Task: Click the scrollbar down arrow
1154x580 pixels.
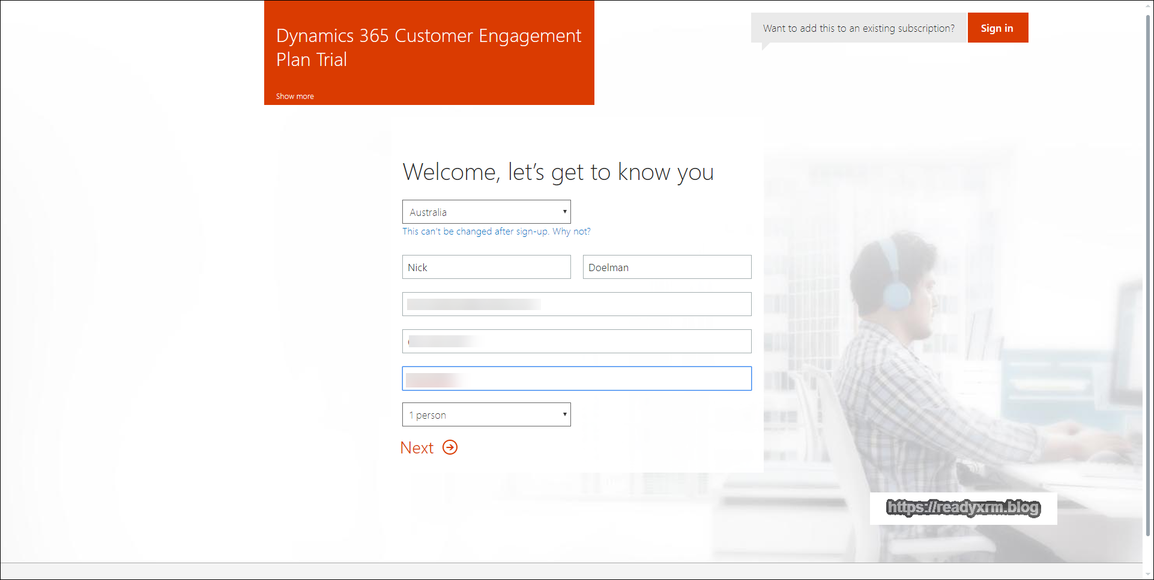Action: point(1147,574)
